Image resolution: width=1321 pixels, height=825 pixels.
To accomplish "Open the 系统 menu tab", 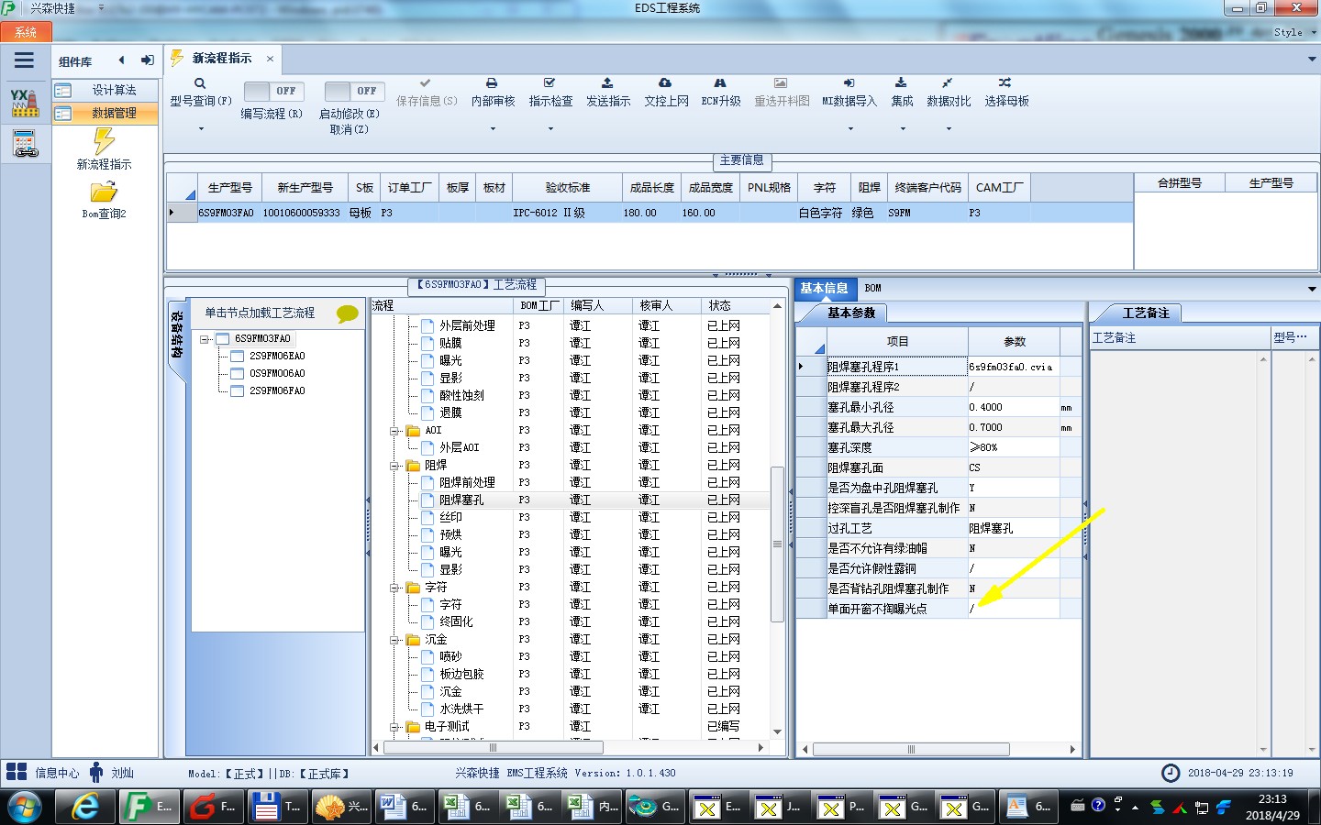I will 26,32.
